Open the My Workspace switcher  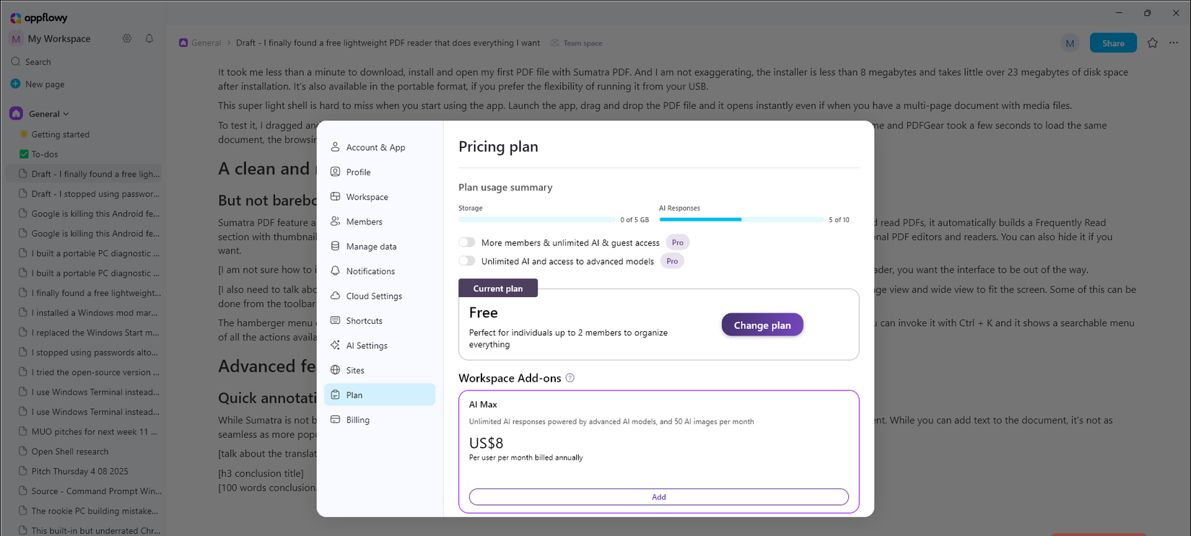[51, 39]
